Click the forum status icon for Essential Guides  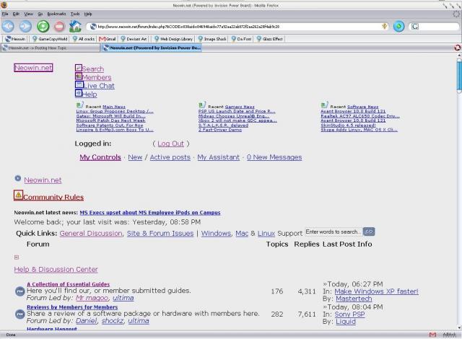(19, 291)
